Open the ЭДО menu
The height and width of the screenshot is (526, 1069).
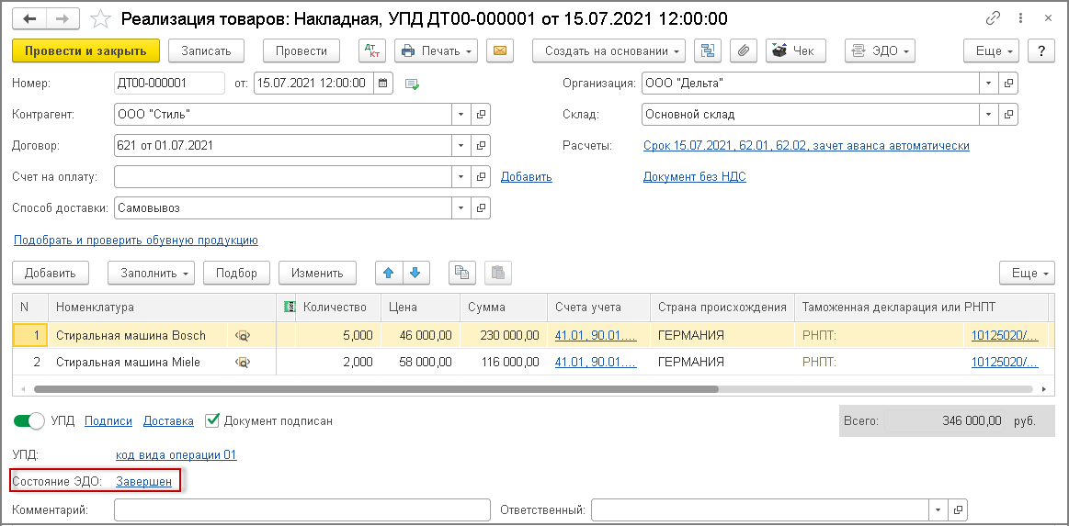point(880,51)
